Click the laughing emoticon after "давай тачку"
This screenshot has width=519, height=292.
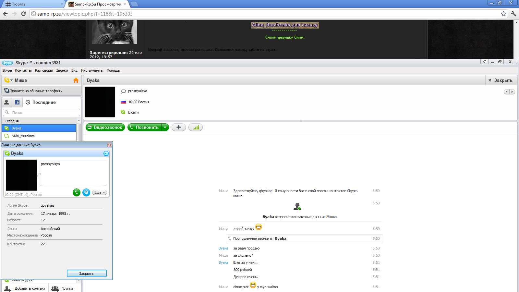click(259, 227)
